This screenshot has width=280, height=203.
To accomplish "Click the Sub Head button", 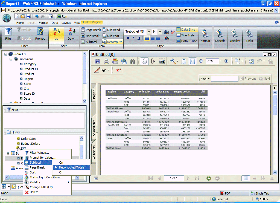I will point(111,30).
